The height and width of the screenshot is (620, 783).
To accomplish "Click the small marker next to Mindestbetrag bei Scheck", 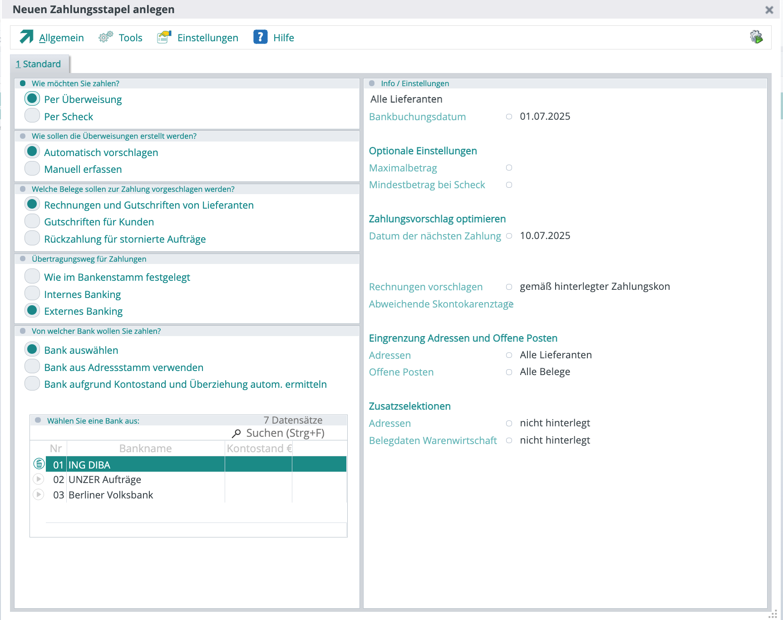I will coord(509,185).
